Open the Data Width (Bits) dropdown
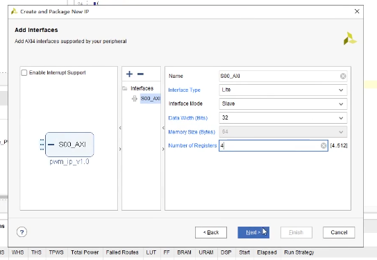Viewport: 377px width, 260px height. tap(283, 118)
